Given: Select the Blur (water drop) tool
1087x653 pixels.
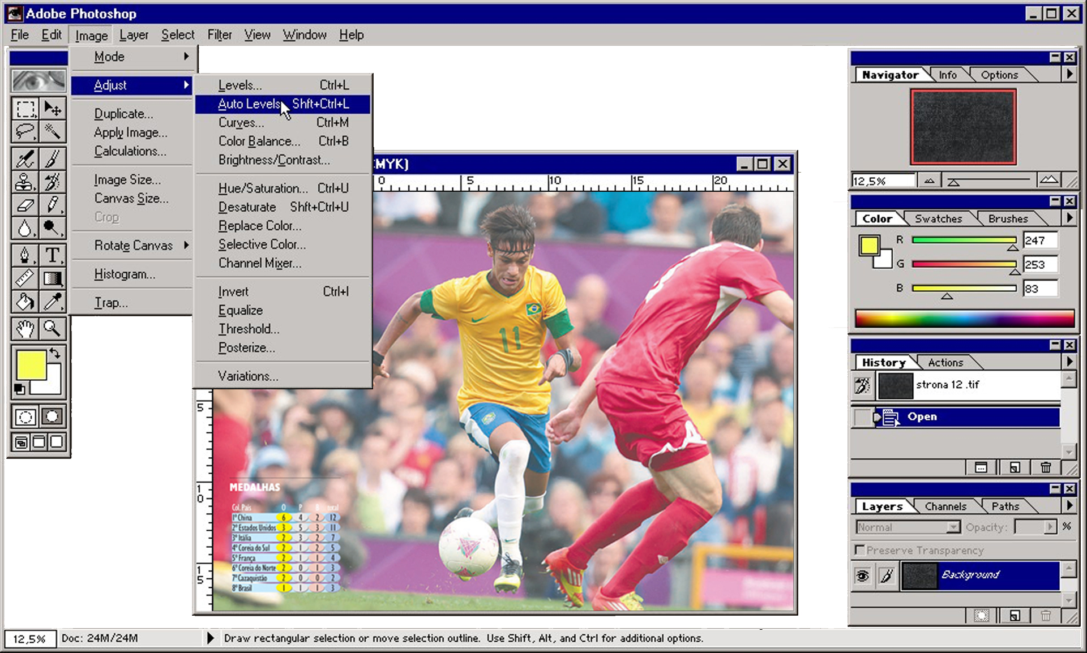Looking at the screenshot, I should pos(25,228).
